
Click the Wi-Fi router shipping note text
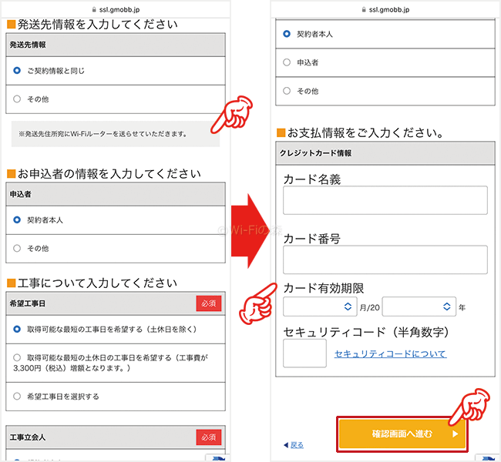pos(103,134)
